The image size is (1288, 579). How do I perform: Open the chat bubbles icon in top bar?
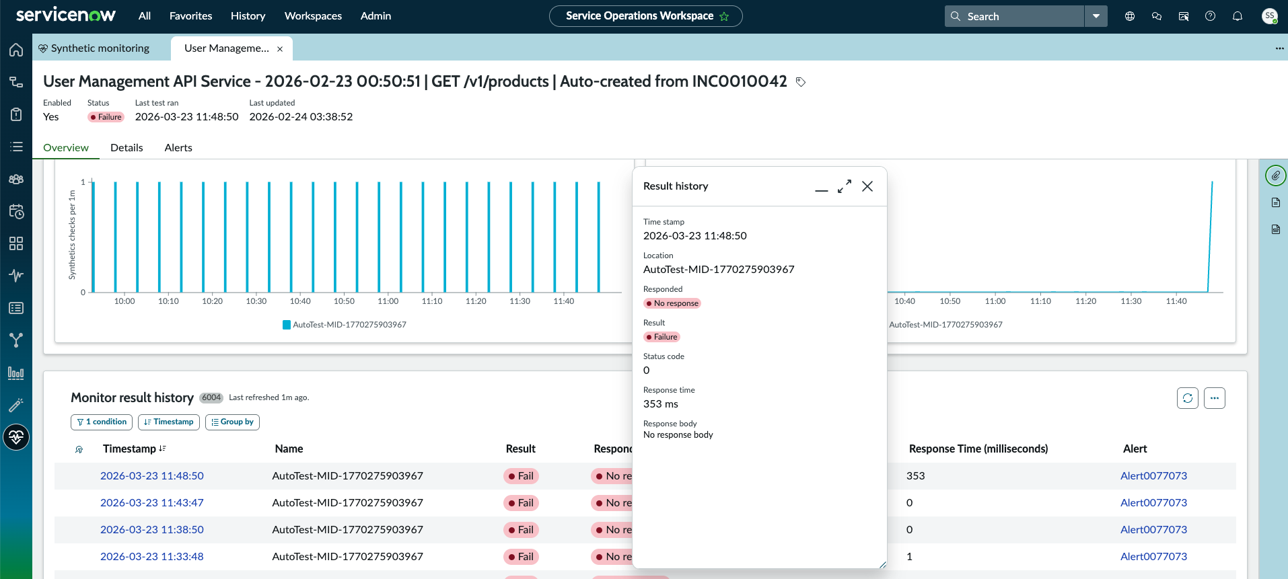pyautogui.click(x=1157, y=16)
